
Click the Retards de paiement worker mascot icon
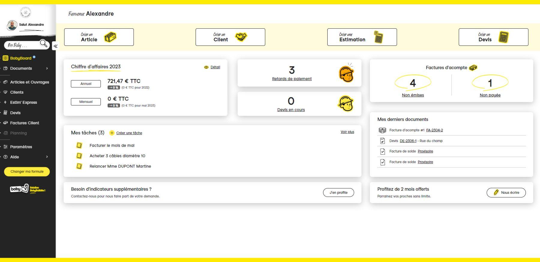[x=346, y=73]
